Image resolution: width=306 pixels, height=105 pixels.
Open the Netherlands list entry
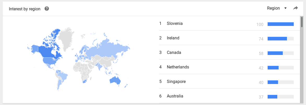point(229,67)
